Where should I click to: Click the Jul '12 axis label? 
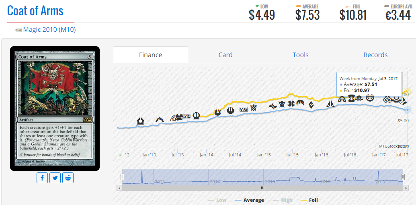[123, 154]
